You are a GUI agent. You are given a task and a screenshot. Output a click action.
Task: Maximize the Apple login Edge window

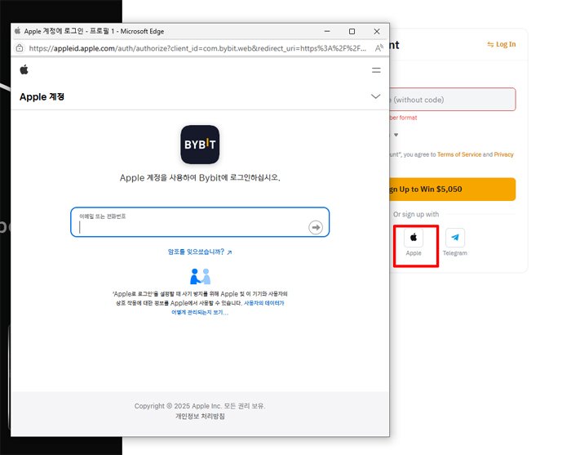coord(352,31)
